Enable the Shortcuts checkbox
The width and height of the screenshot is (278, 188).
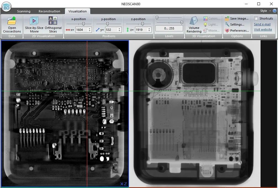256,18
